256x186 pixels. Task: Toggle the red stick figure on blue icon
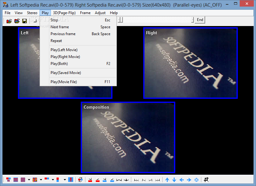pos(71,180)
